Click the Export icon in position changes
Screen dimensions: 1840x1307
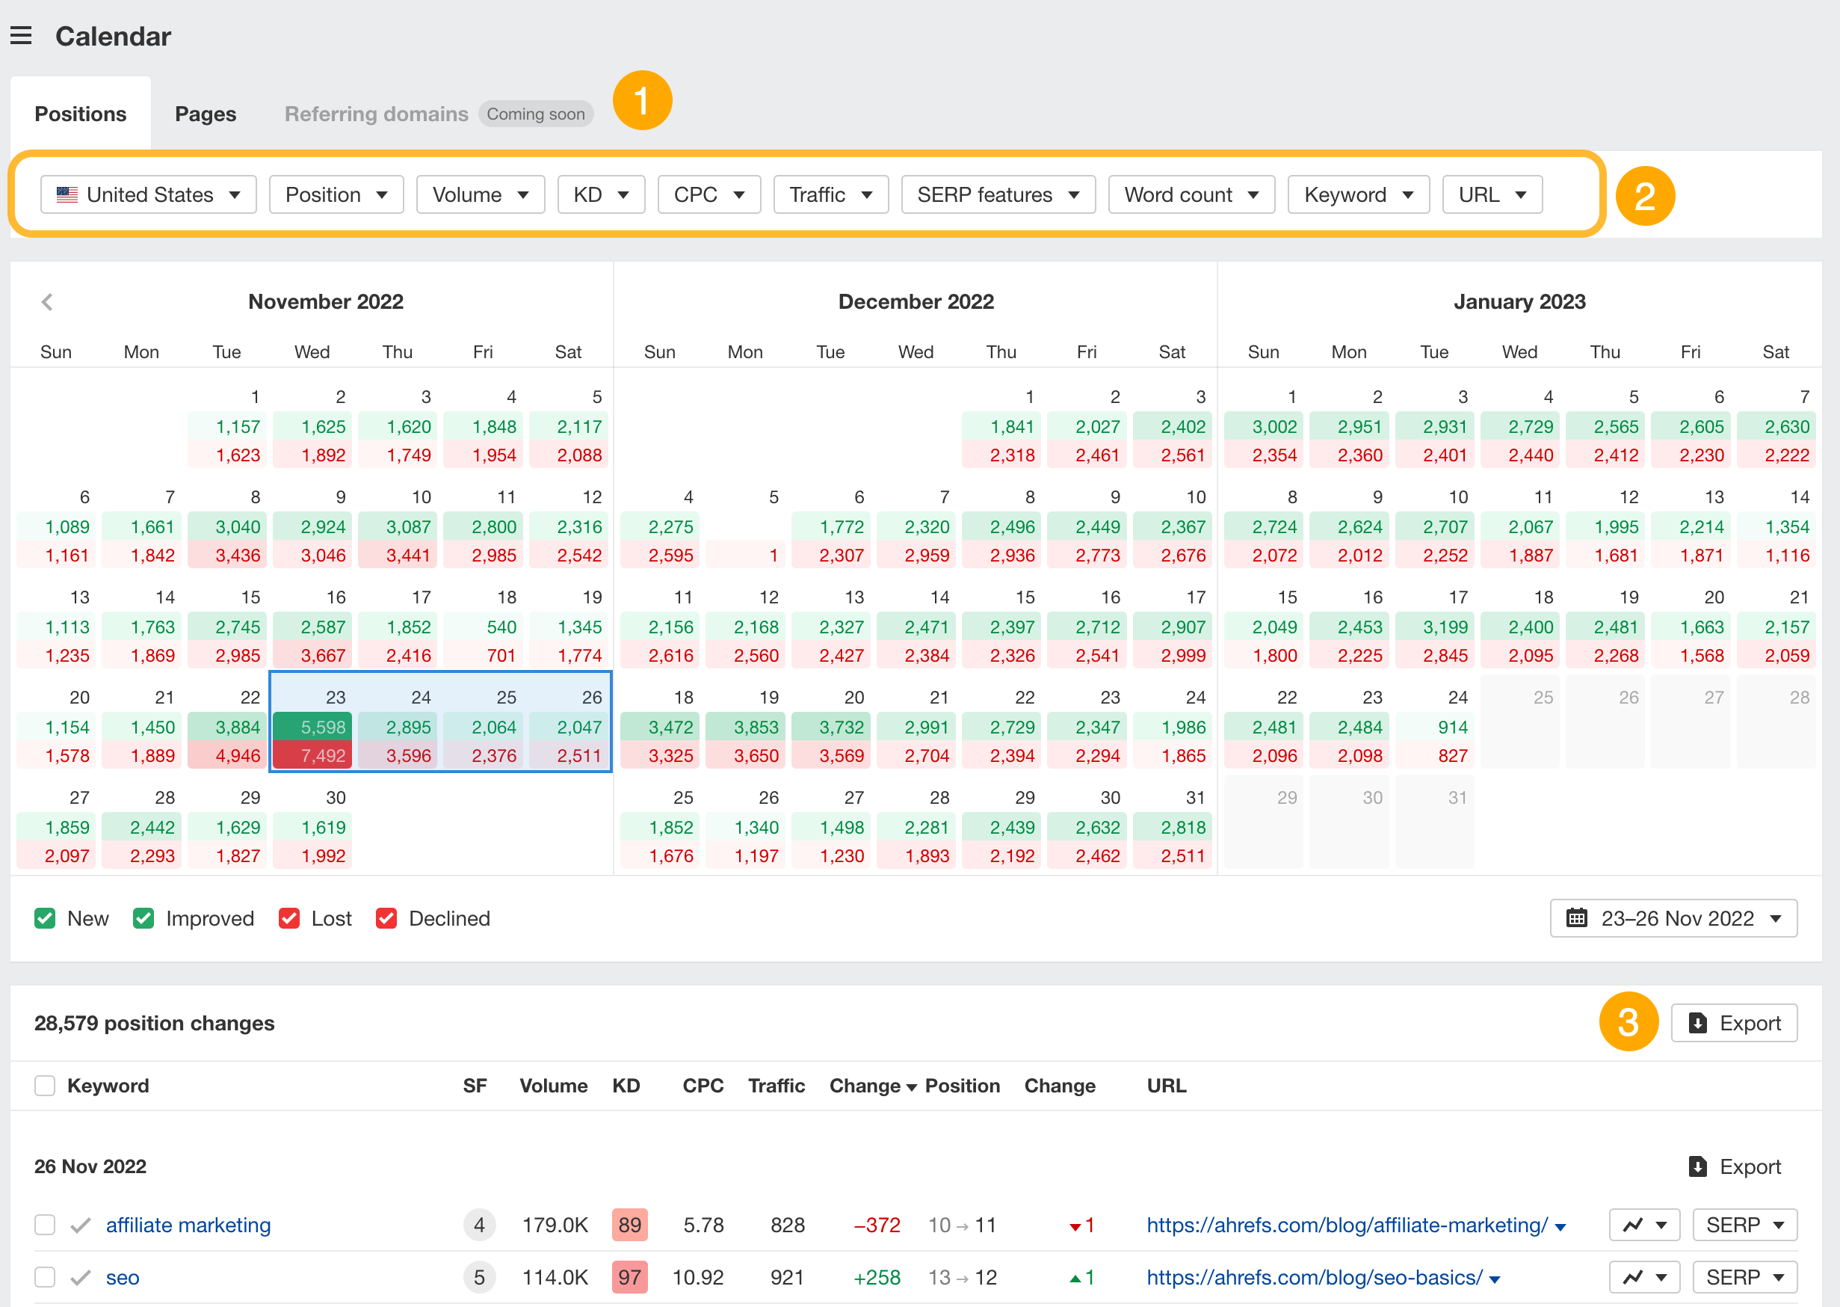[x=1697, y=1023]
